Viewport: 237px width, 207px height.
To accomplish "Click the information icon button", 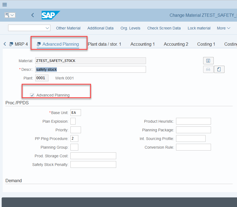I will [x=208, y=61].
